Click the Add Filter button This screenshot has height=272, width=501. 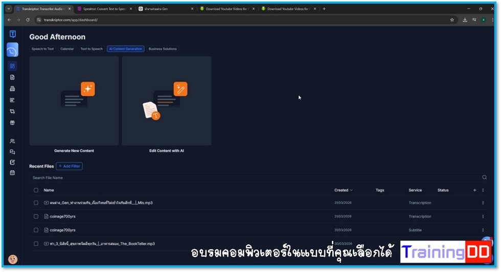[x=69, y=166]
